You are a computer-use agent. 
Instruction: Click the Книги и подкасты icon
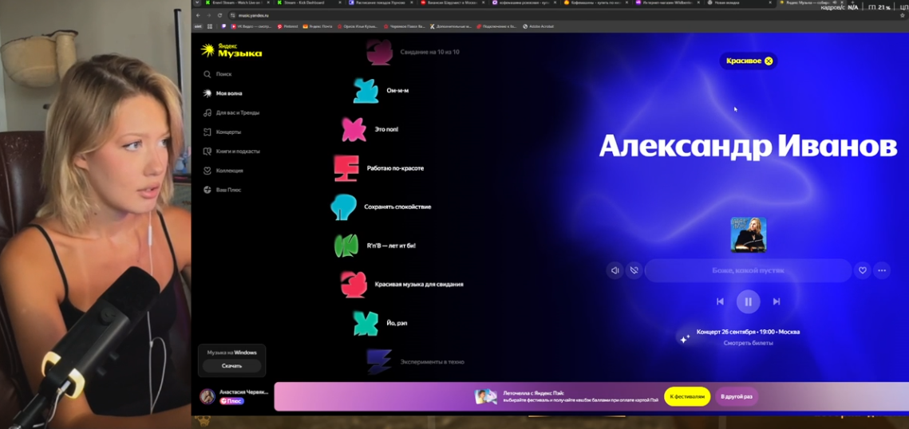tap(207, 151)
